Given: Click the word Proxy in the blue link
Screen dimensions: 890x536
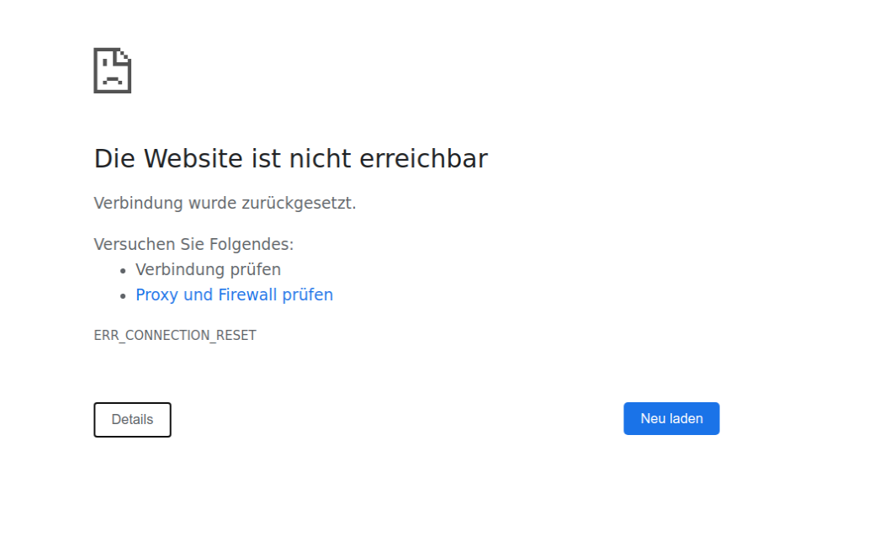Looking at the screenshot, I should 157,295.
